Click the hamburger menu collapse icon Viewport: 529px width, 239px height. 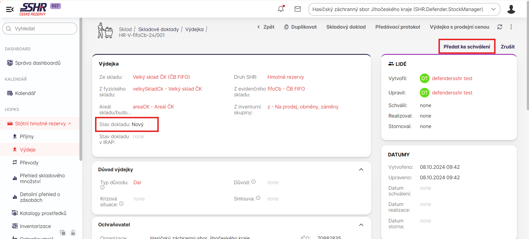(10, 10)
